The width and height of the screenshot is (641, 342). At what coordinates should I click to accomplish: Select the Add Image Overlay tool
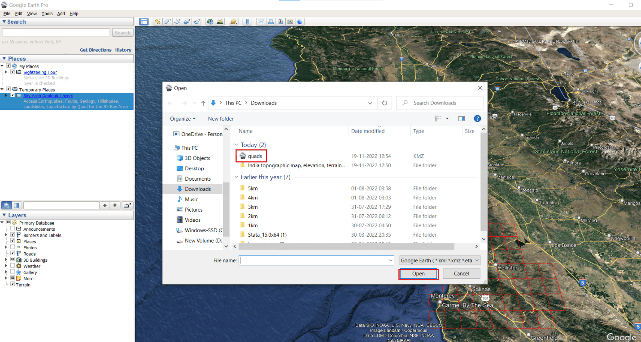click(x=187, y=22)
